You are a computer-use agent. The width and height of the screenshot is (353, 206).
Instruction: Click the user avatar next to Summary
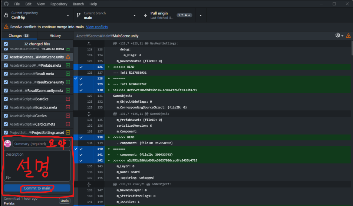pos(8,143)
